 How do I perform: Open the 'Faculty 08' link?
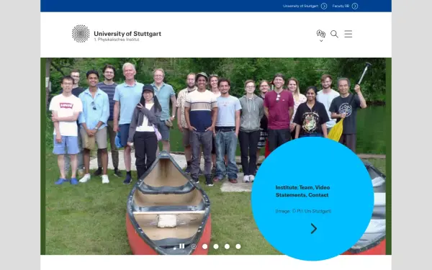(341, 6)
